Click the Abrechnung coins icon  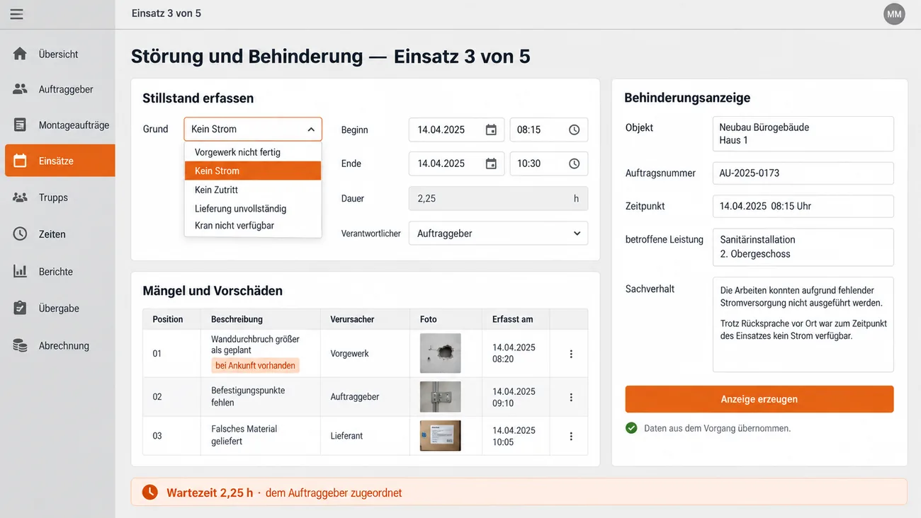(x=20, y=345)
